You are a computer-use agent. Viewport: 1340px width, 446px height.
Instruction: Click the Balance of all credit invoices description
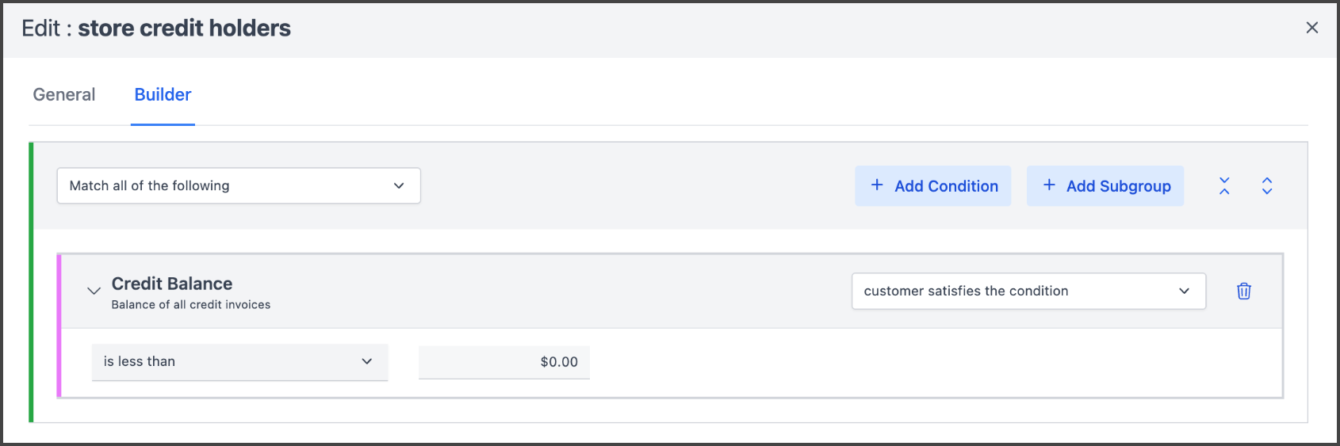(x=191, y=305)
